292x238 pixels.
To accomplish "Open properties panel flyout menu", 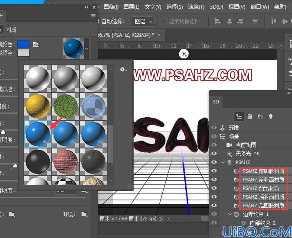I will coord(93,16).
